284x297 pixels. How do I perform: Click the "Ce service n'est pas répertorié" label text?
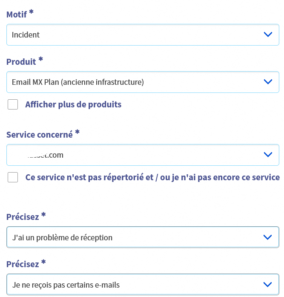(x=152, y=177)
